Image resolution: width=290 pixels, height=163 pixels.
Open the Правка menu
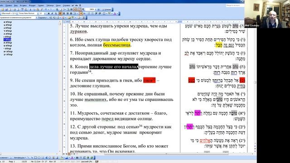[9, 5]
